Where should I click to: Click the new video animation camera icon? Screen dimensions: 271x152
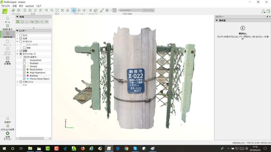(37, 22)
